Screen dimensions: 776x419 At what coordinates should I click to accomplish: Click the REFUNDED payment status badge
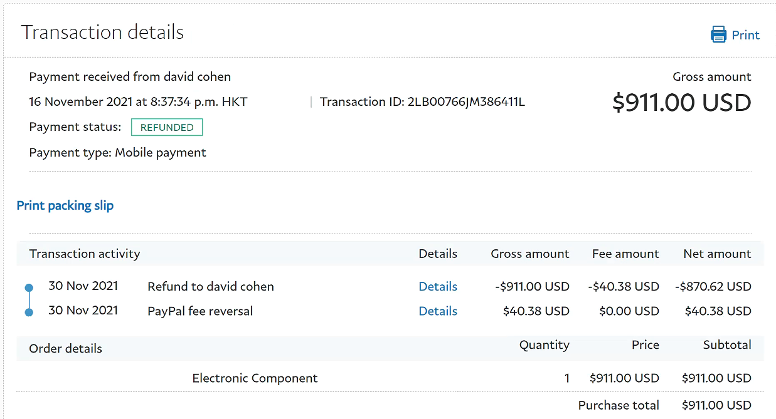(167, 127)
